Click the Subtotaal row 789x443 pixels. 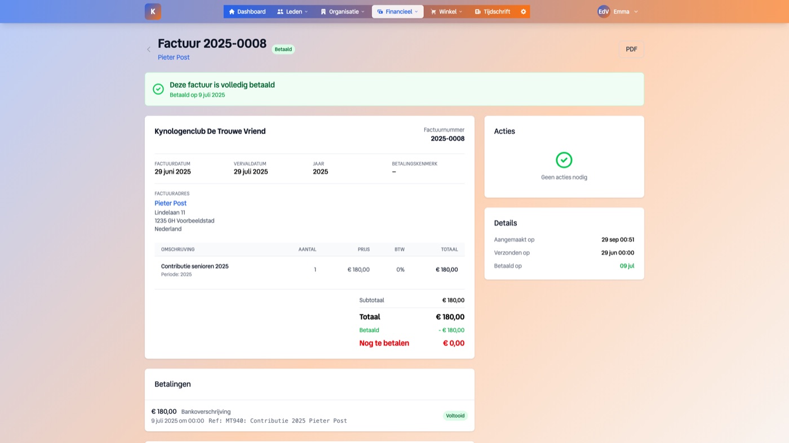pos(412,300)
